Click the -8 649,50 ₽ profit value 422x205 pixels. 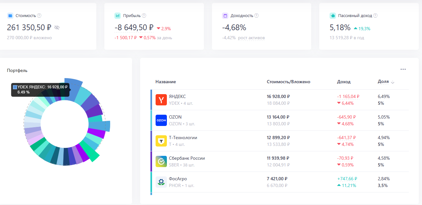[x=134, y=28]
